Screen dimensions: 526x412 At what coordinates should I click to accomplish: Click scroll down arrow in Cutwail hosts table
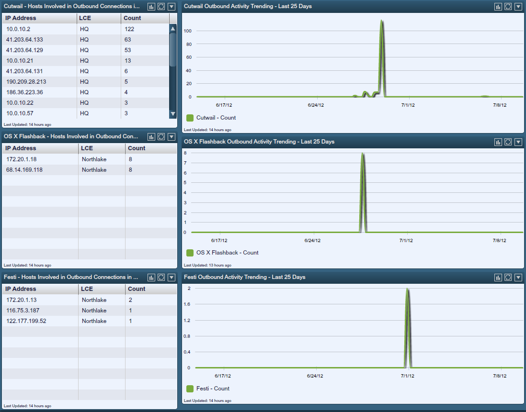[173, 114]
